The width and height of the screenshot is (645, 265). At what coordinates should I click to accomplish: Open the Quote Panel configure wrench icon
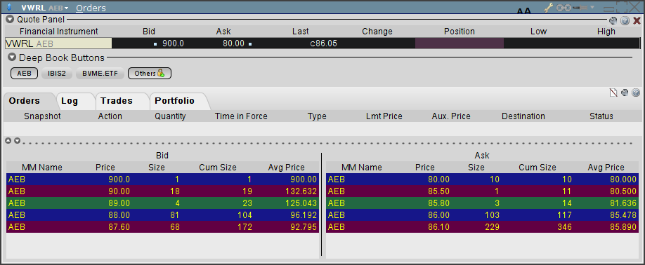click(613, 20)
